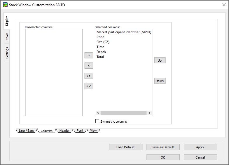Switch to the Line / Bars tab
229x165 pixels.
tap(26, 131)
